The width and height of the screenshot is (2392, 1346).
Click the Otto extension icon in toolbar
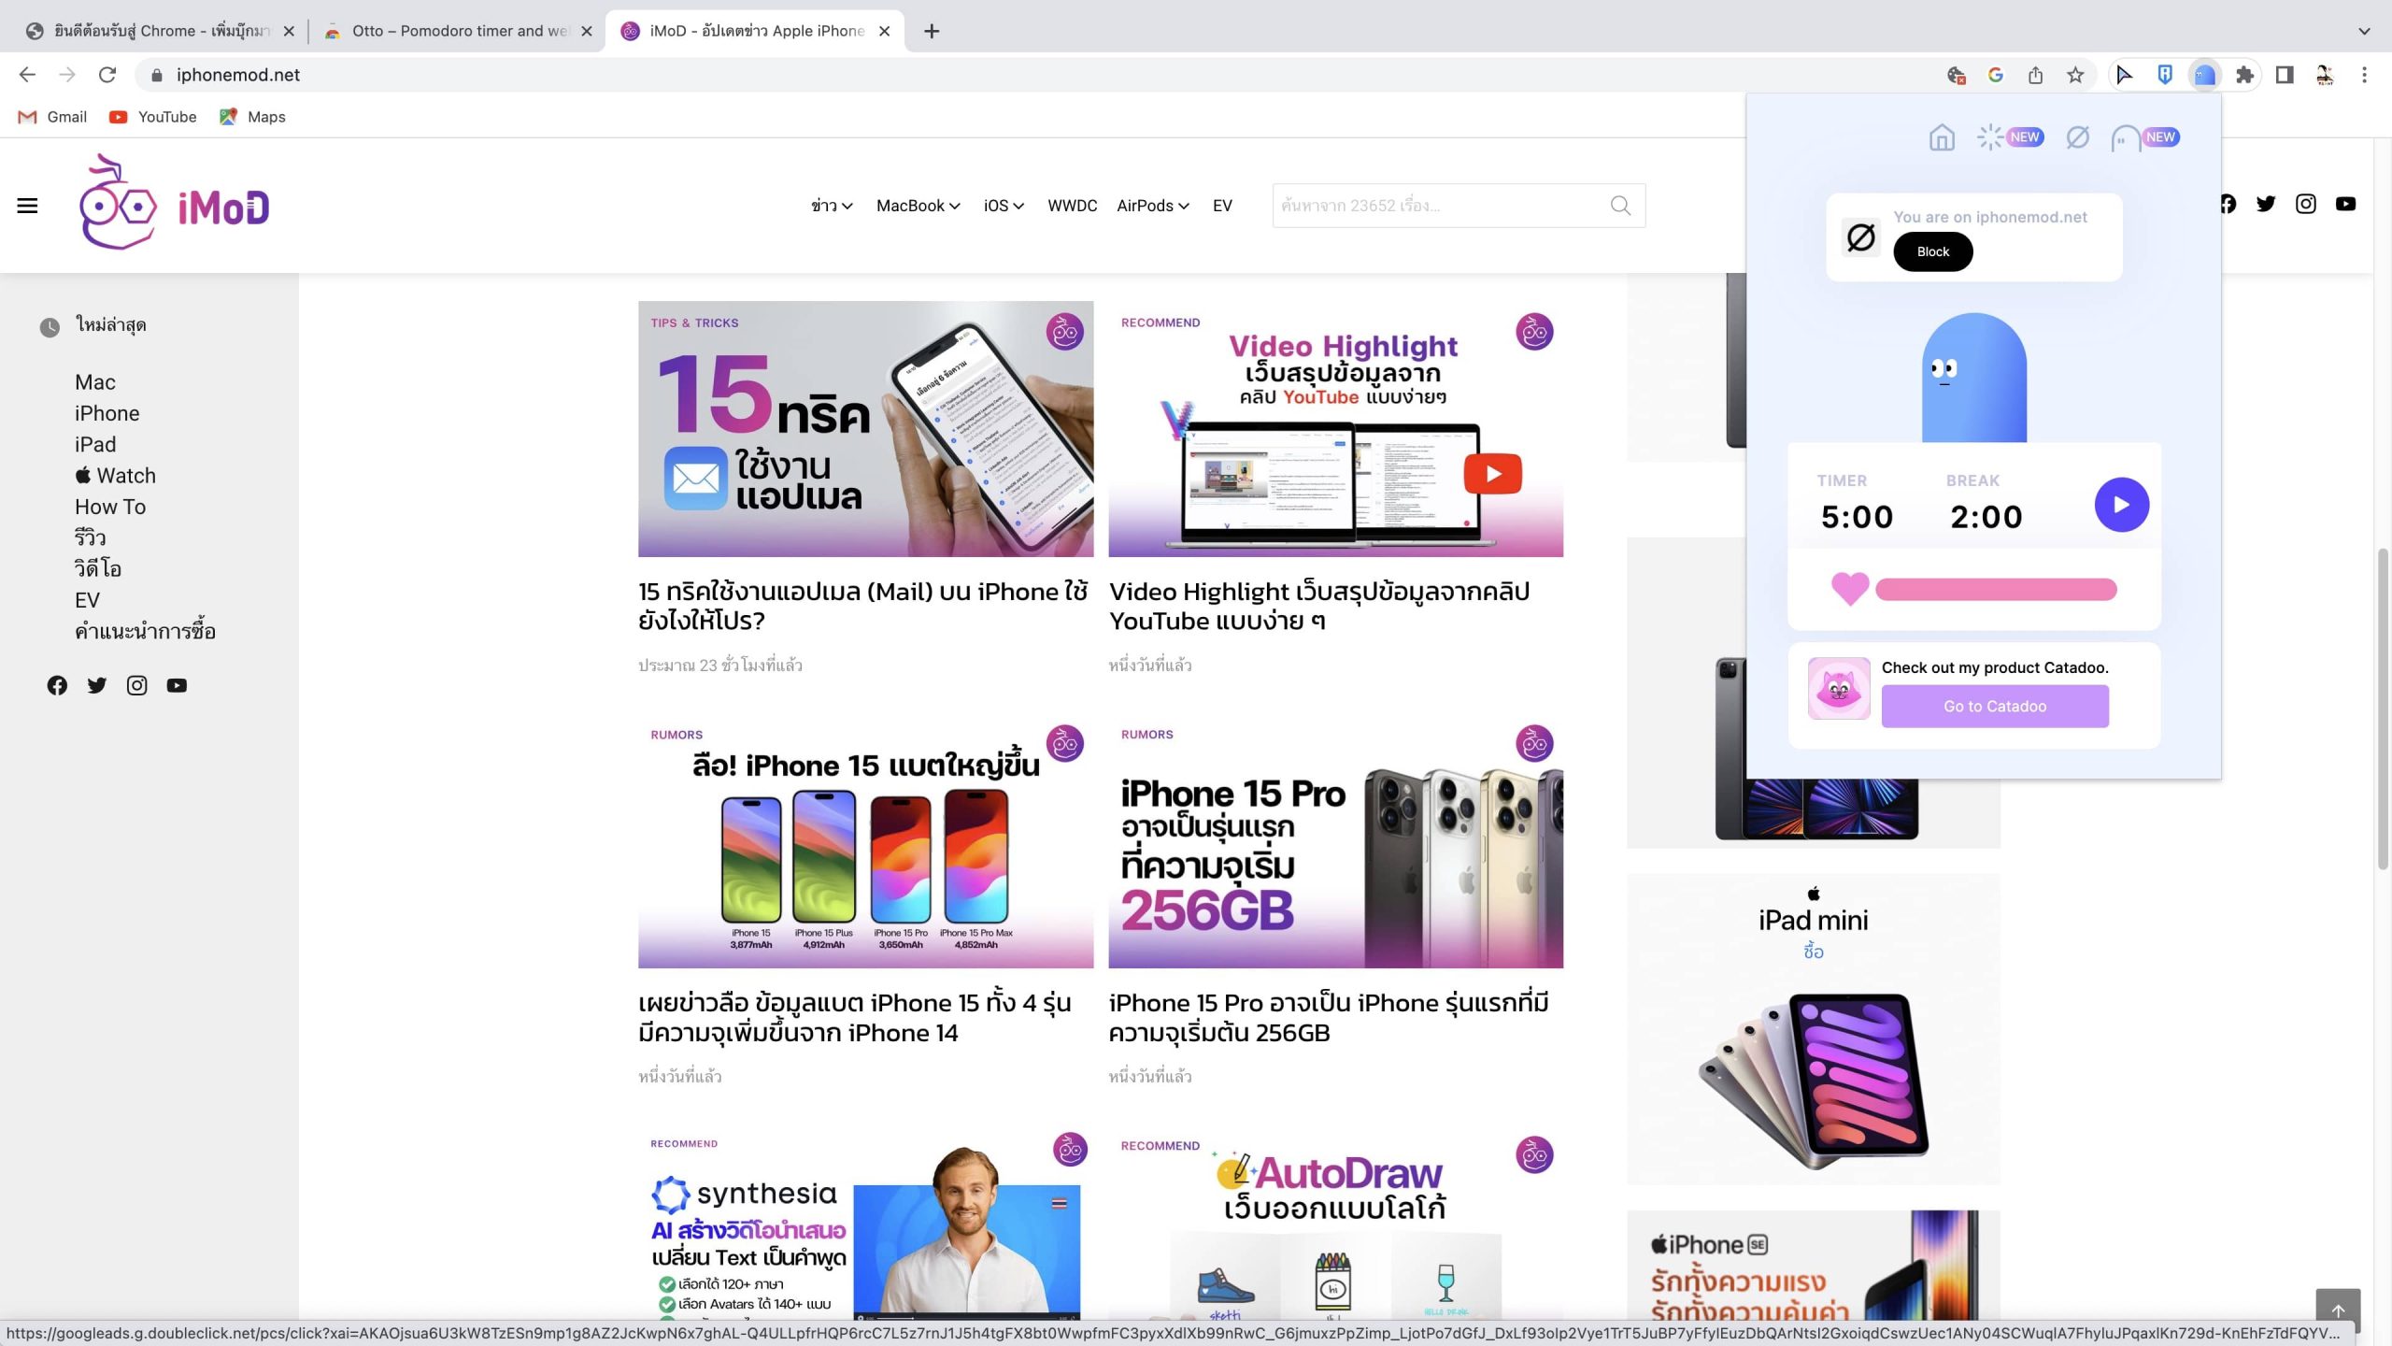[2204, 75]
